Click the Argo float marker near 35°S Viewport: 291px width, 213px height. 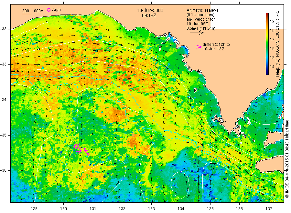pos(133,135)
